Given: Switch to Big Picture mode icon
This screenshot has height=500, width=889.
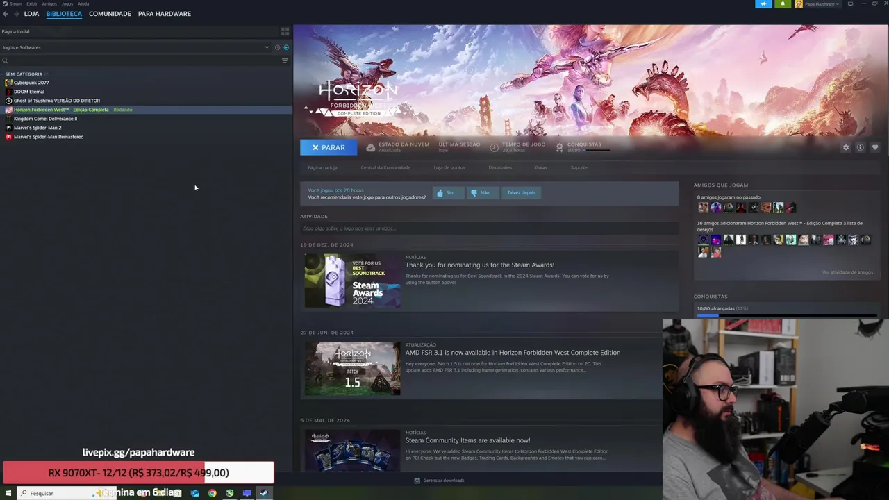Looking at the screenshot, I should point(850,4).
